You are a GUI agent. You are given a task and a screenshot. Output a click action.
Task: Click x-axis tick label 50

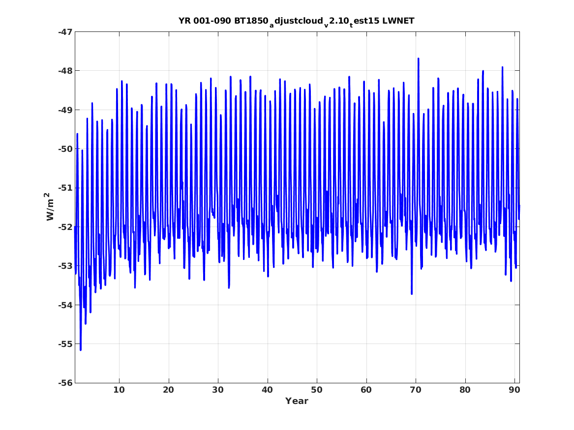(x=317, y=390)
